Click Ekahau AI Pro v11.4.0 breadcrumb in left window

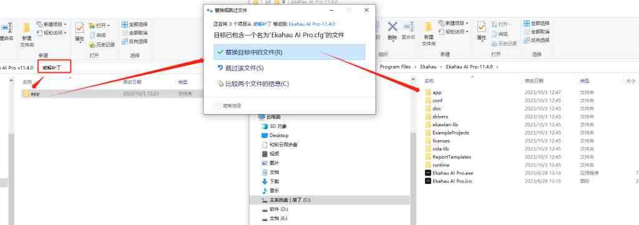[x=17, y=67]
